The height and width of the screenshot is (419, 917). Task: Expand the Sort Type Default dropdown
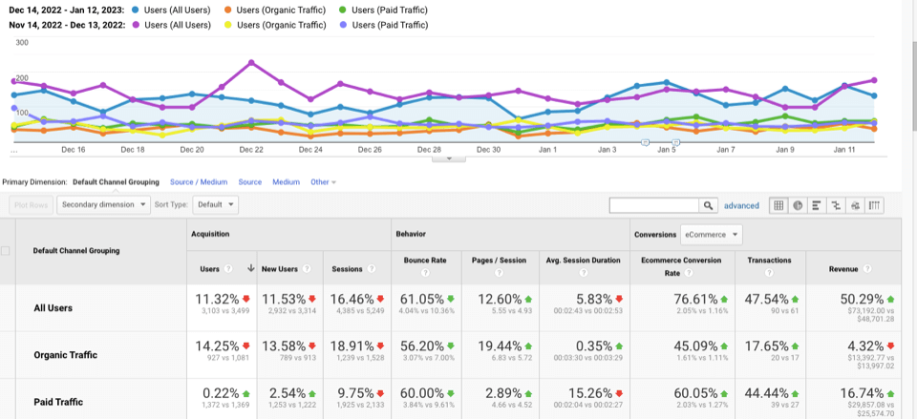point(216,204)
